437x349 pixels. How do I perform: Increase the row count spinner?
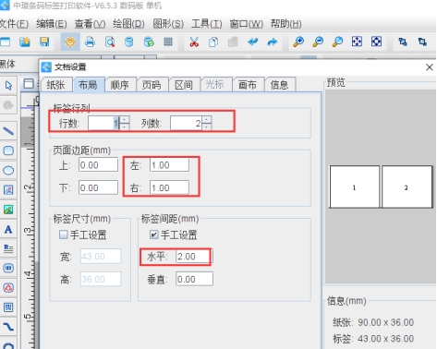click(125, 120)
